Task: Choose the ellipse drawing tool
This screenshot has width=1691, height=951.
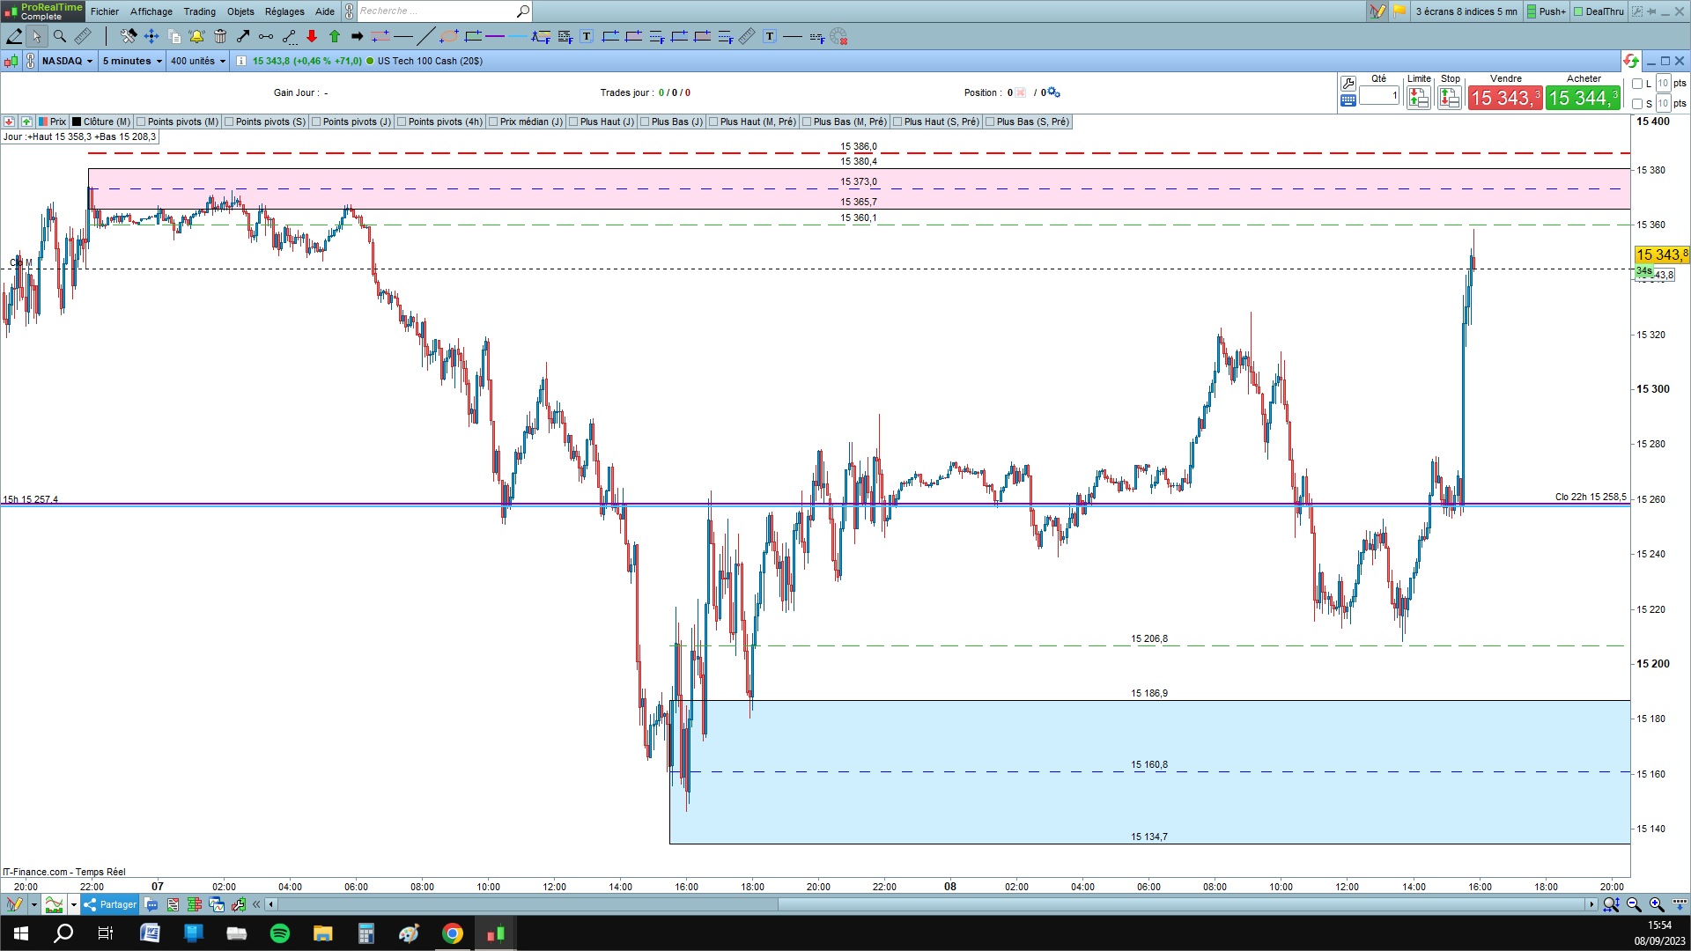Action: coord(449,36)
